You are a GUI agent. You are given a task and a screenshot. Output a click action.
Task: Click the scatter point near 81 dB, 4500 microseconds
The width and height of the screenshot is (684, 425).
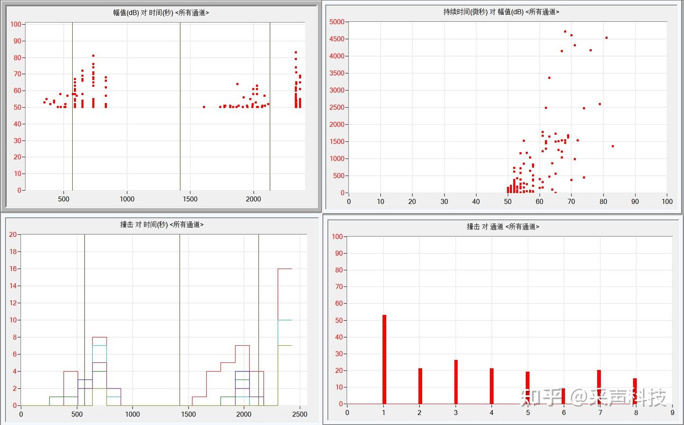tap(607, 37)
